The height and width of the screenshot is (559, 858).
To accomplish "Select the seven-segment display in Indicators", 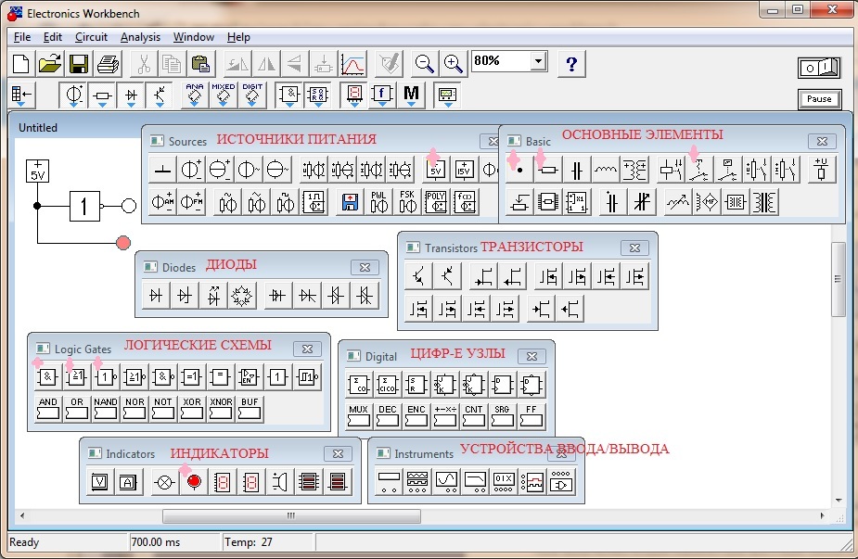I will 223,482.
